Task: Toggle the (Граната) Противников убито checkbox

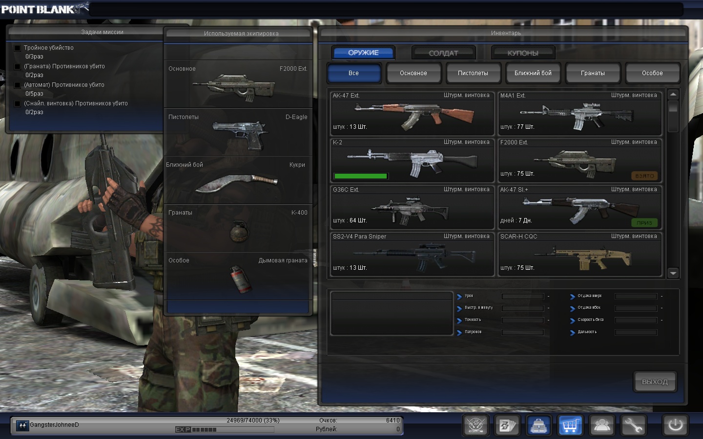Action: pos(18,66)
